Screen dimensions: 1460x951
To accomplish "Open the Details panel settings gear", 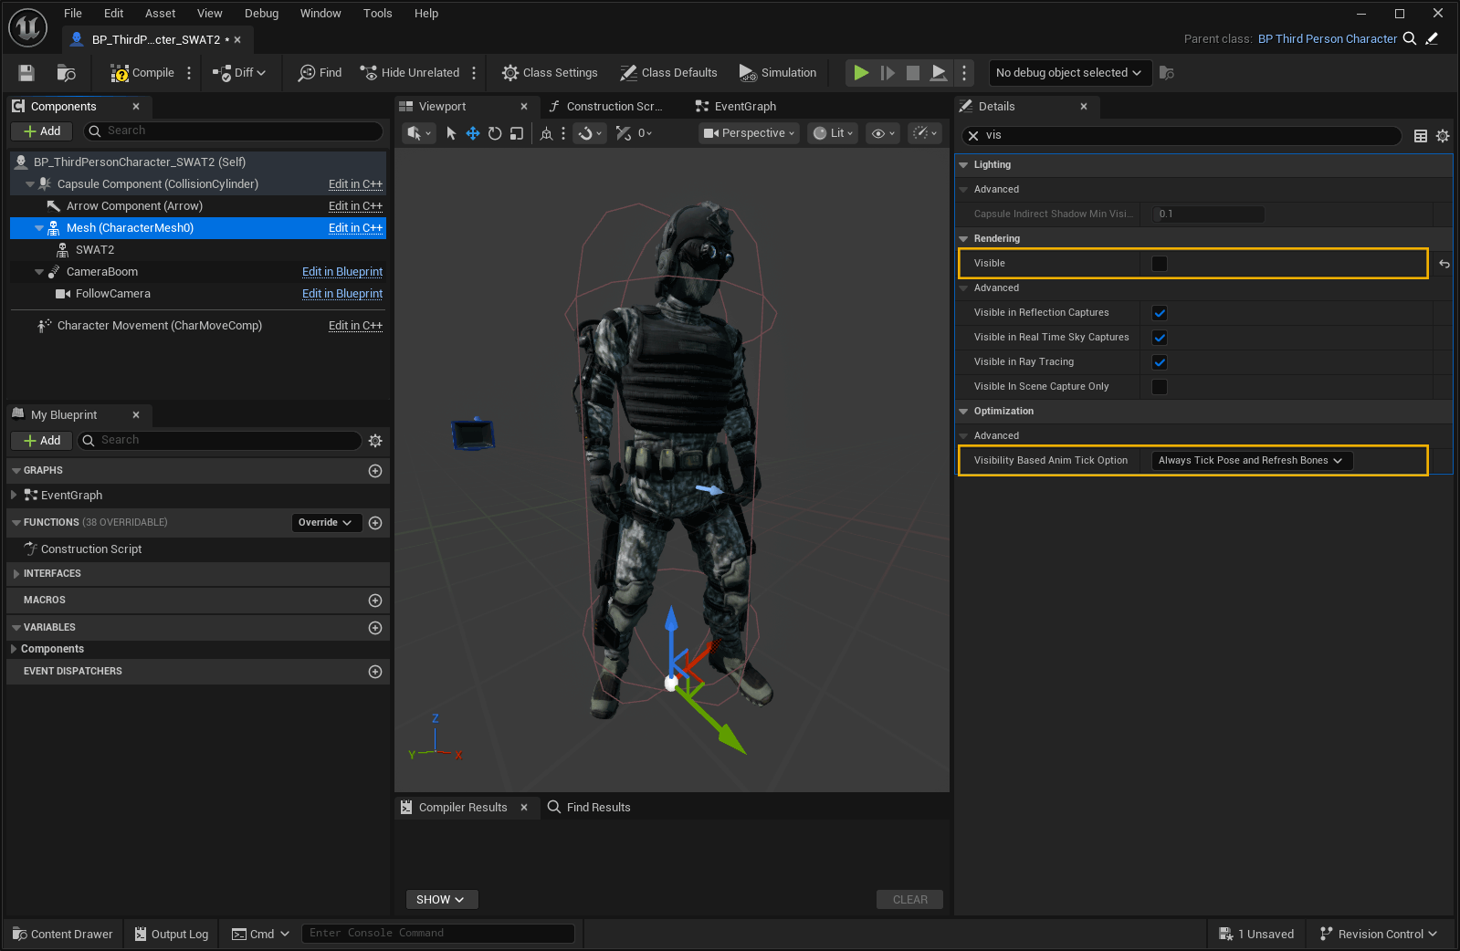I will [1443, 136].
